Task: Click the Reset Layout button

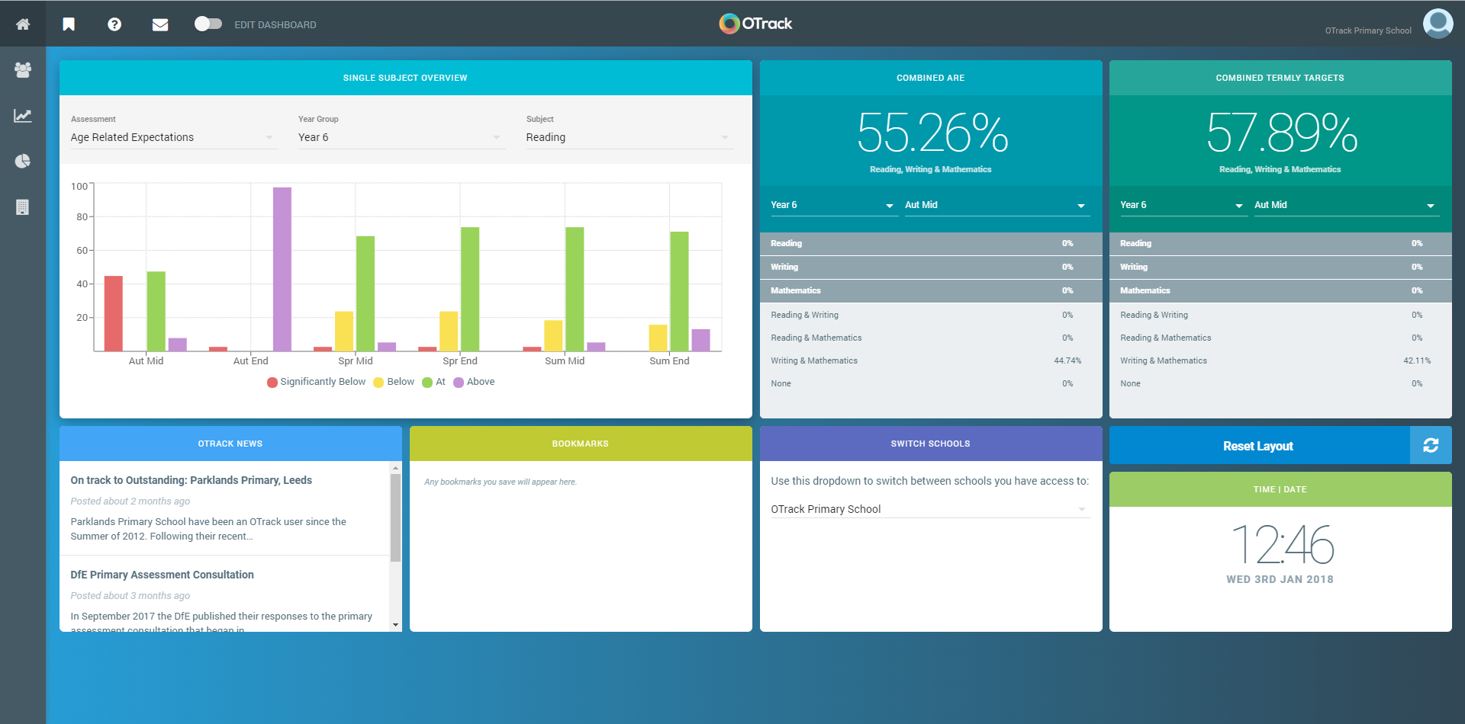Action: (x=1259, y=446)
